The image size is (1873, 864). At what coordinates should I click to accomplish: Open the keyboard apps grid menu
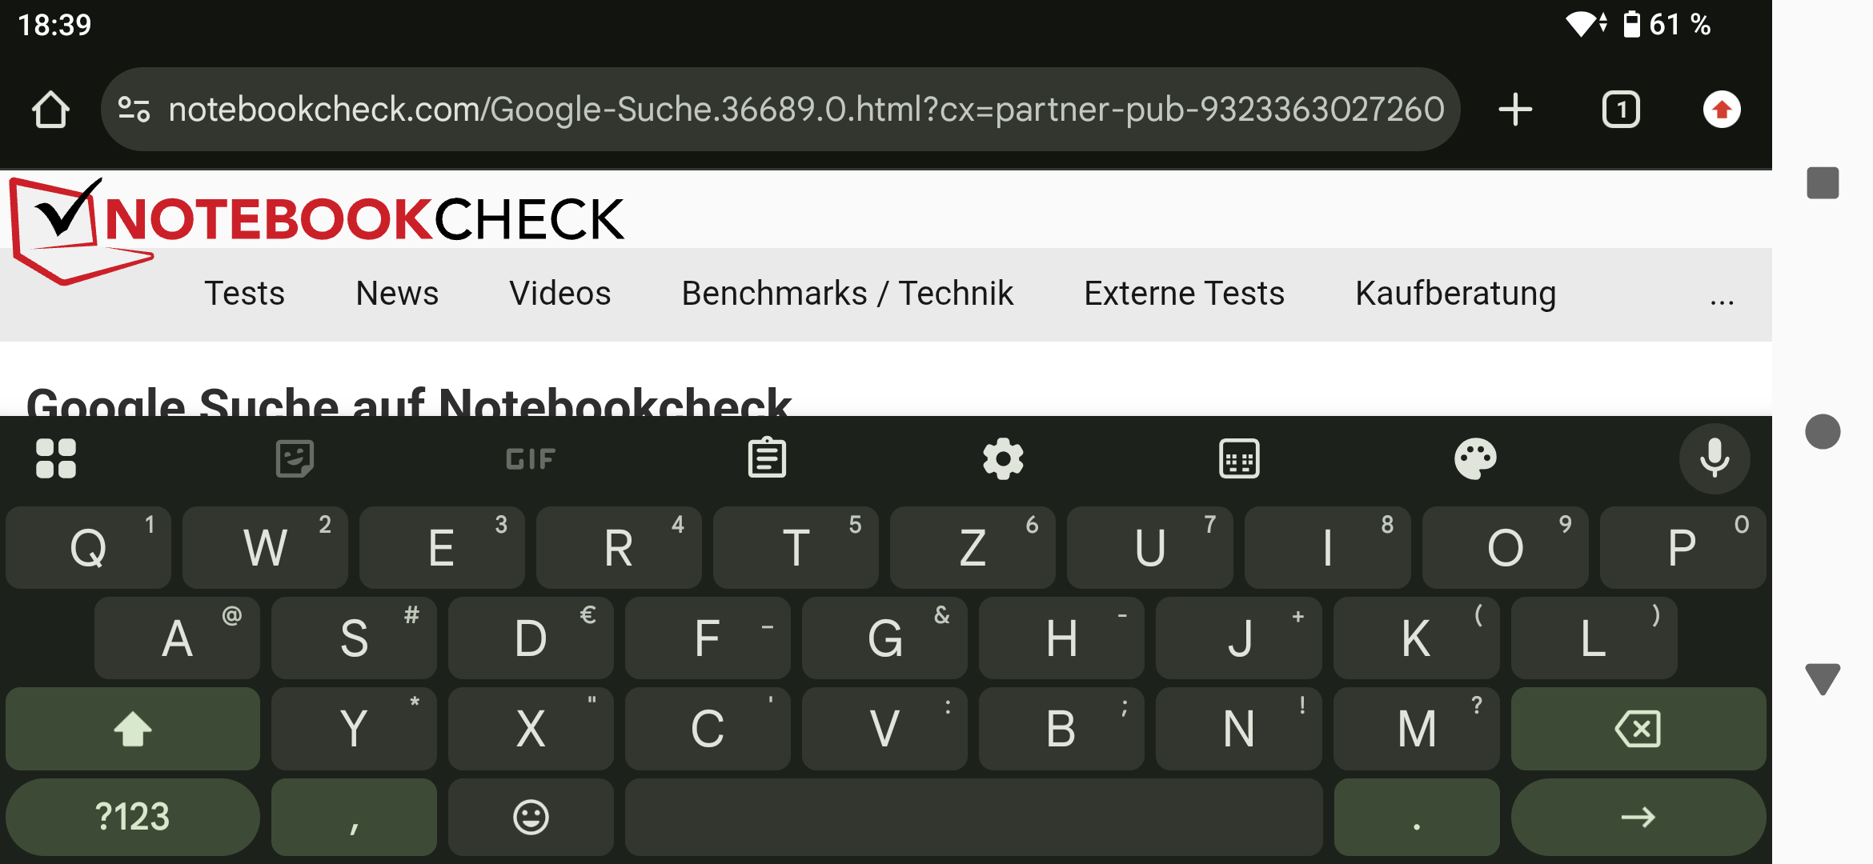(x=56, y=458)
